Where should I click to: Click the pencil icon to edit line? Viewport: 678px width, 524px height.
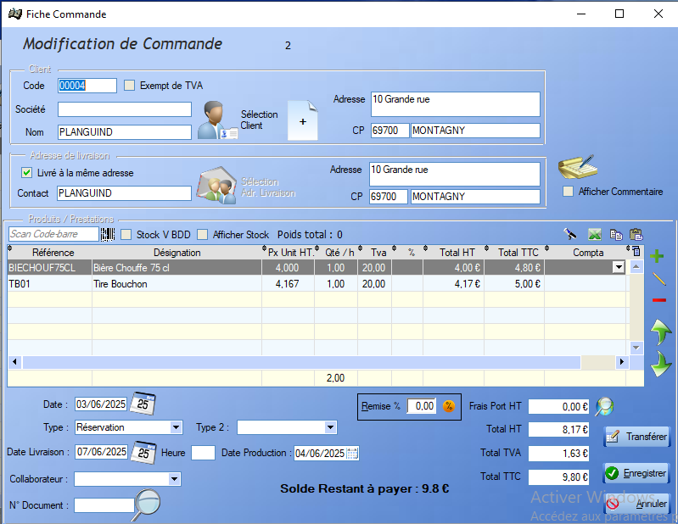658,279
